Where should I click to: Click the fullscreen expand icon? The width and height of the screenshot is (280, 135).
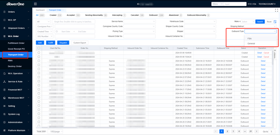pyautogui.click(x=276, y=10)
